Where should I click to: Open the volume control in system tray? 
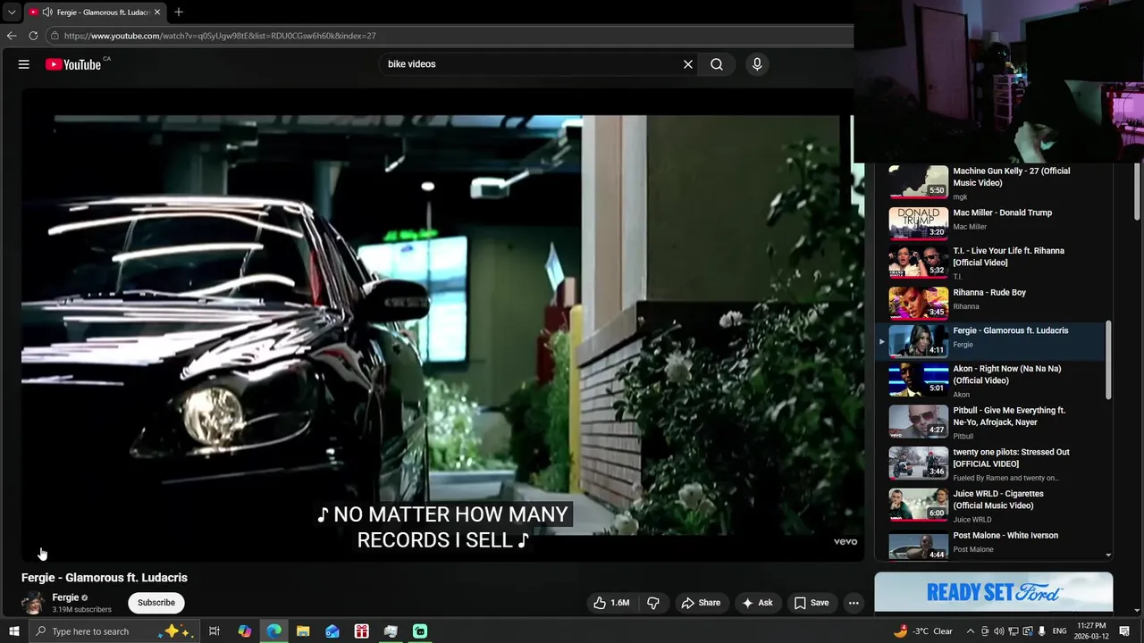click(x=1000, y=631)
